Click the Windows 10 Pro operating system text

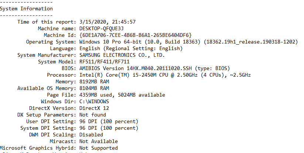tap(189, 42)
